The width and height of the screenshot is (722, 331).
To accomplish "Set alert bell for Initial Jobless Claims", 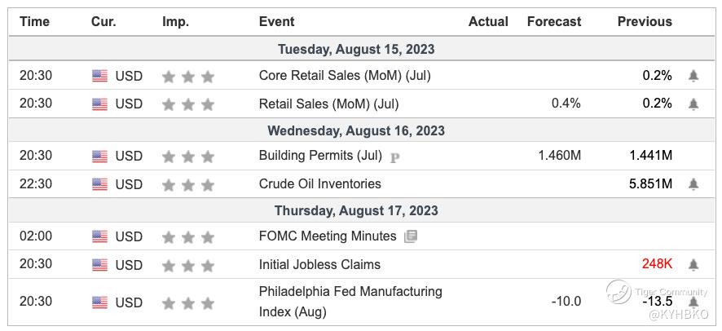I will 693,265.
